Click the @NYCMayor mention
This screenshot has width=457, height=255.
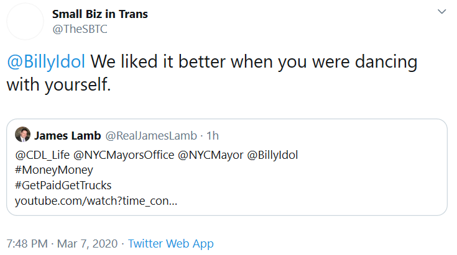[211, 155]
